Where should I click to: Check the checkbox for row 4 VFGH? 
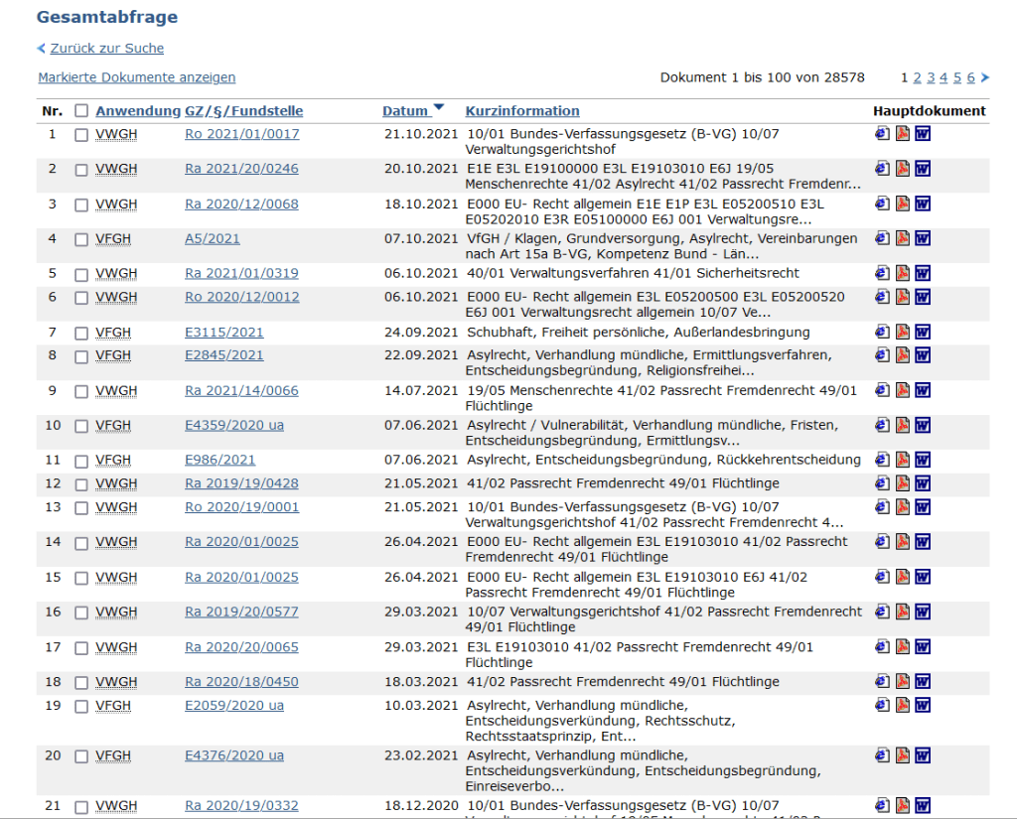pos(81,239)
